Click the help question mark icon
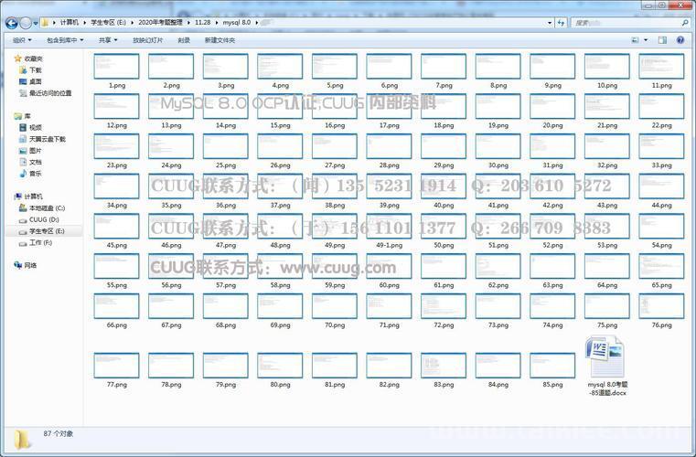The image size is (696, 457). pos(680,40)
